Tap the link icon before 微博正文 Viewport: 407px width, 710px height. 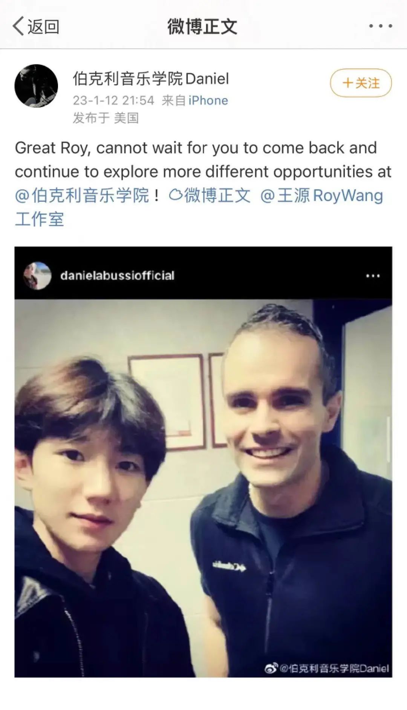176,195
